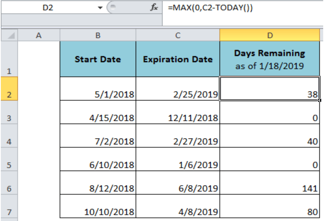Click the fill handle of cell D2
324x221 pixels.
point(319,100)
